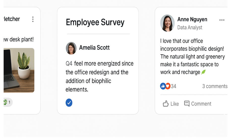Viewport: 228px width, 138px height.
Task: Click the Like text label
Action: pos(175,104)
